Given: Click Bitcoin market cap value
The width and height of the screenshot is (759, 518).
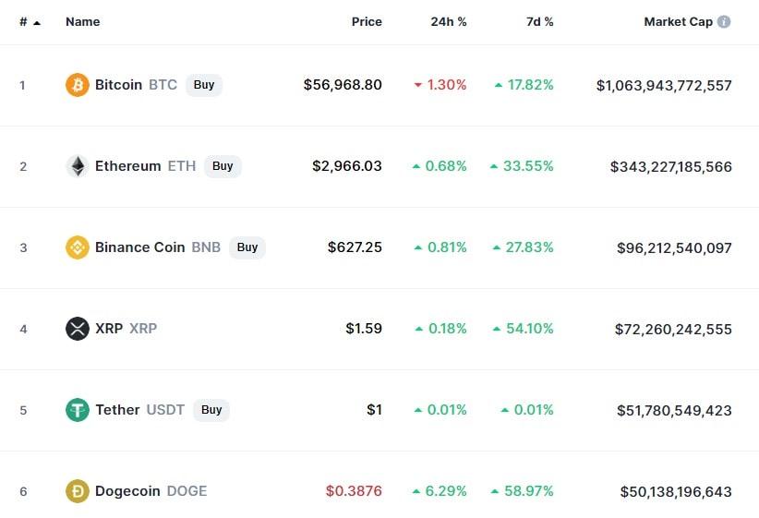Looking at the screenshot, I should [664, 85].
